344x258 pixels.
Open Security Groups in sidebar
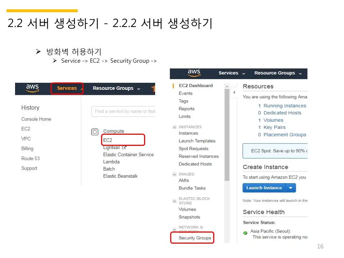tap(195, 238)
